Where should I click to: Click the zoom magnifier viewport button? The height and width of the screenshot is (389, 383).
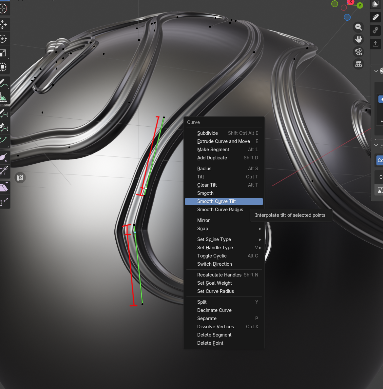[358, 27]
